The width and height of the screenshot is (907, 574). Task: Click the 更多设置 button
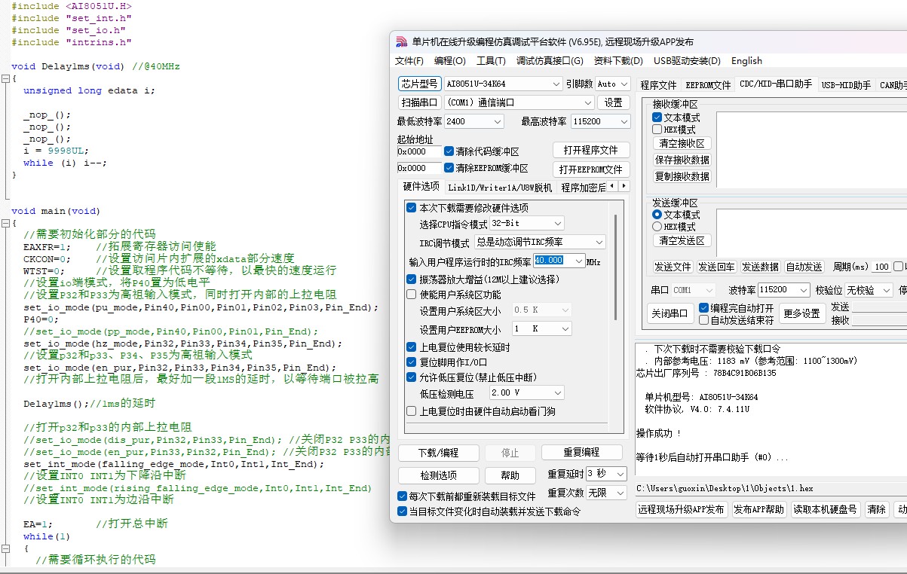801,313
